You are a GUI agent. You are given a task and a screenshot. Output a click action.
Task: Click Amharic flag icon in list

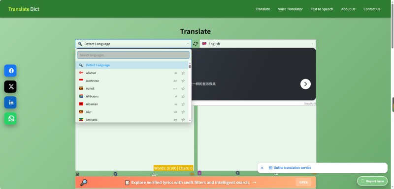(x=81, y=120)
